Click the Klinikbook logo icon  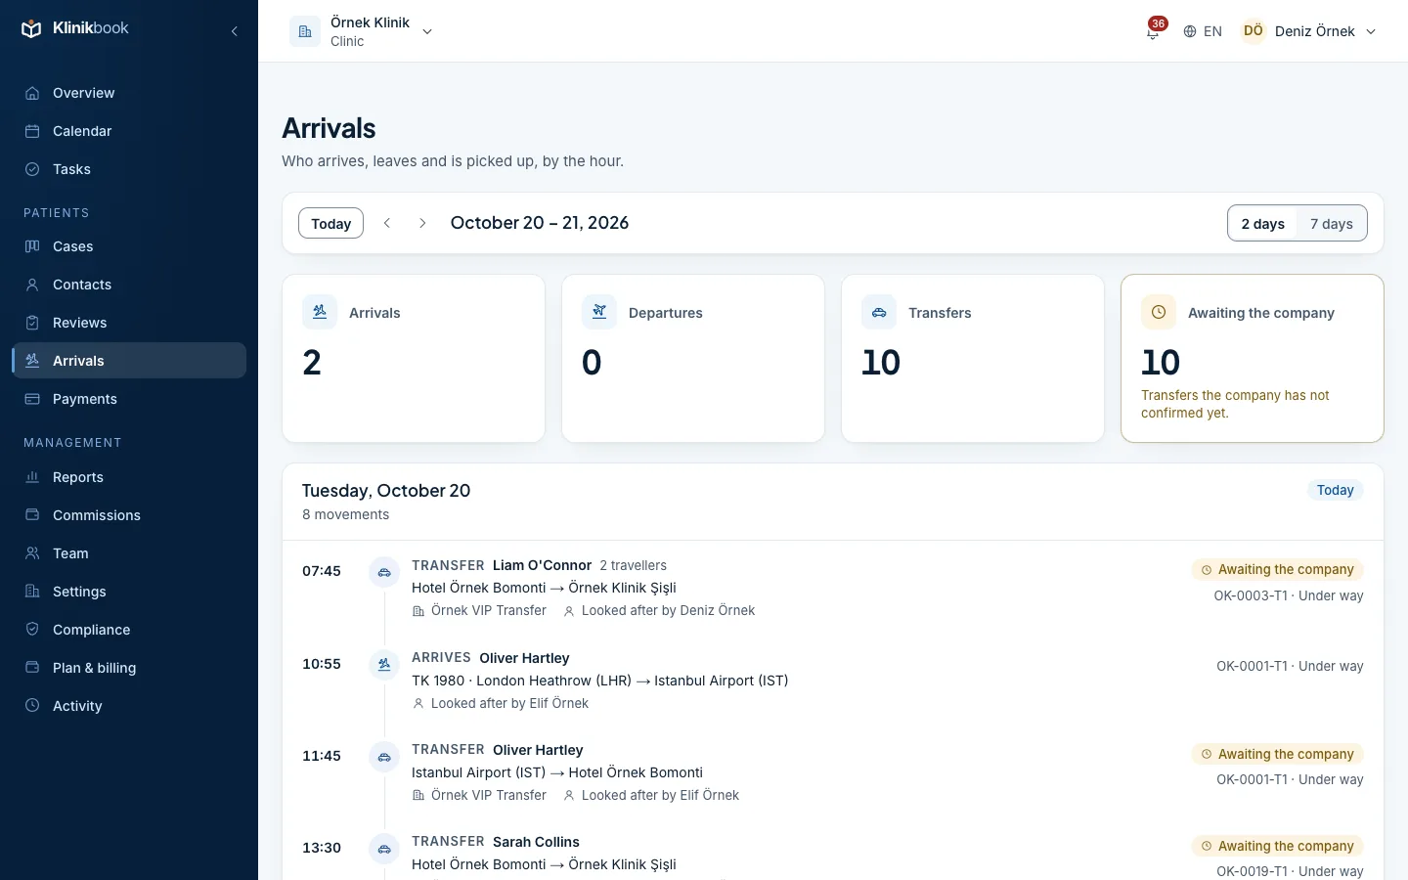31,28
